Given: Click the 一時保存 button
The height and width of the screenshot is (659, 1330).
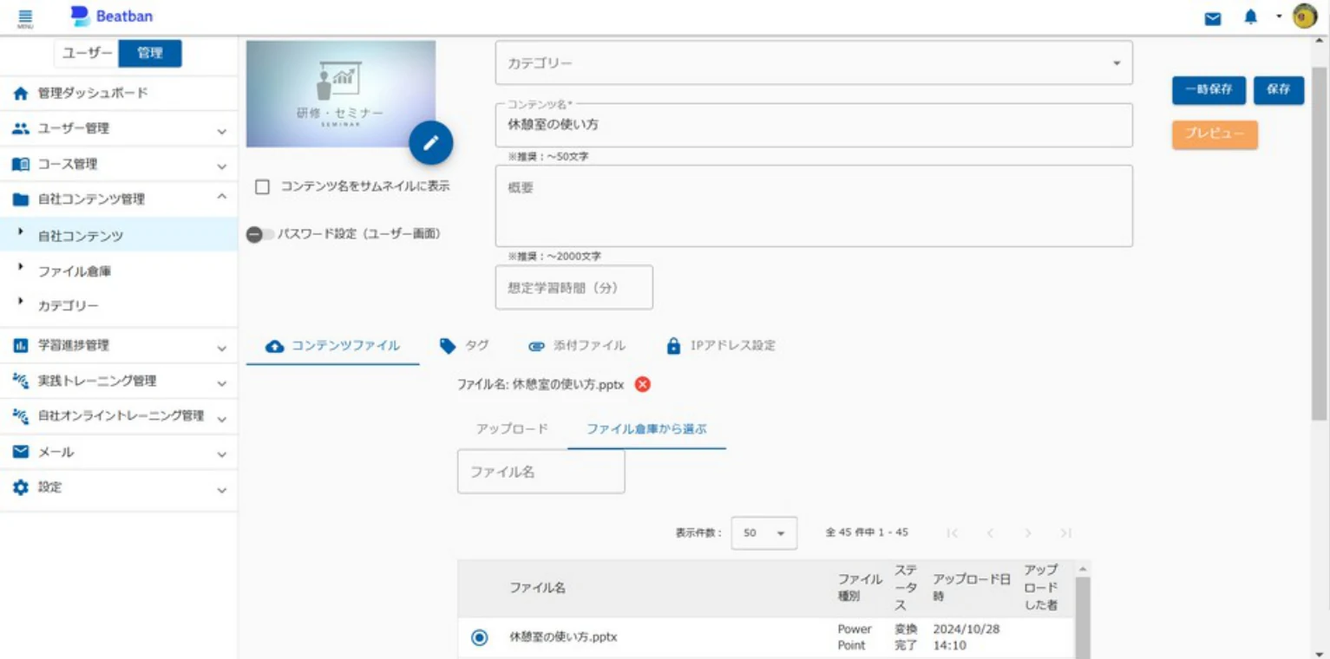Looking at the screenshot, I should [x=1209, y=90].
